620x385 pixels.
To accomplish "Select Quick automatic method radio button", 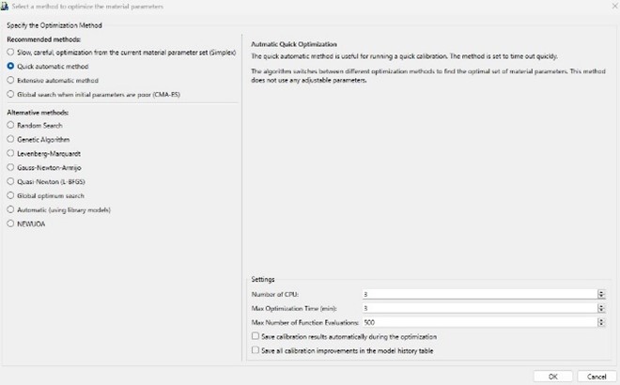I will [x=10, y=67].
